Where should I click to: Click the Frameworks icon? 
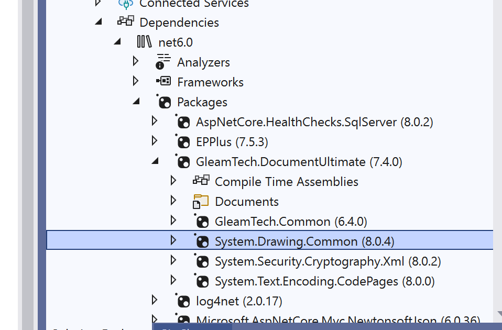[x=163, y=82]
